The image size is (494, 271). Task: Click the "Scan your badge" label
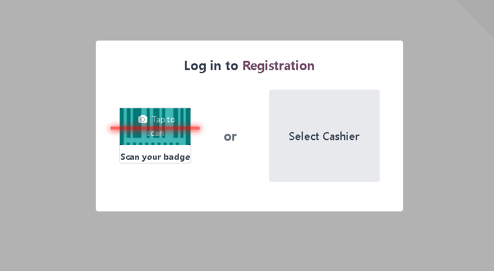155,157
